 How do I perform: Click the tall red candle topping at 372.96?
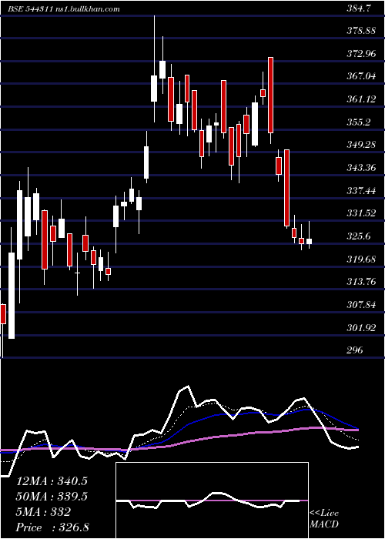pos(271,95)
